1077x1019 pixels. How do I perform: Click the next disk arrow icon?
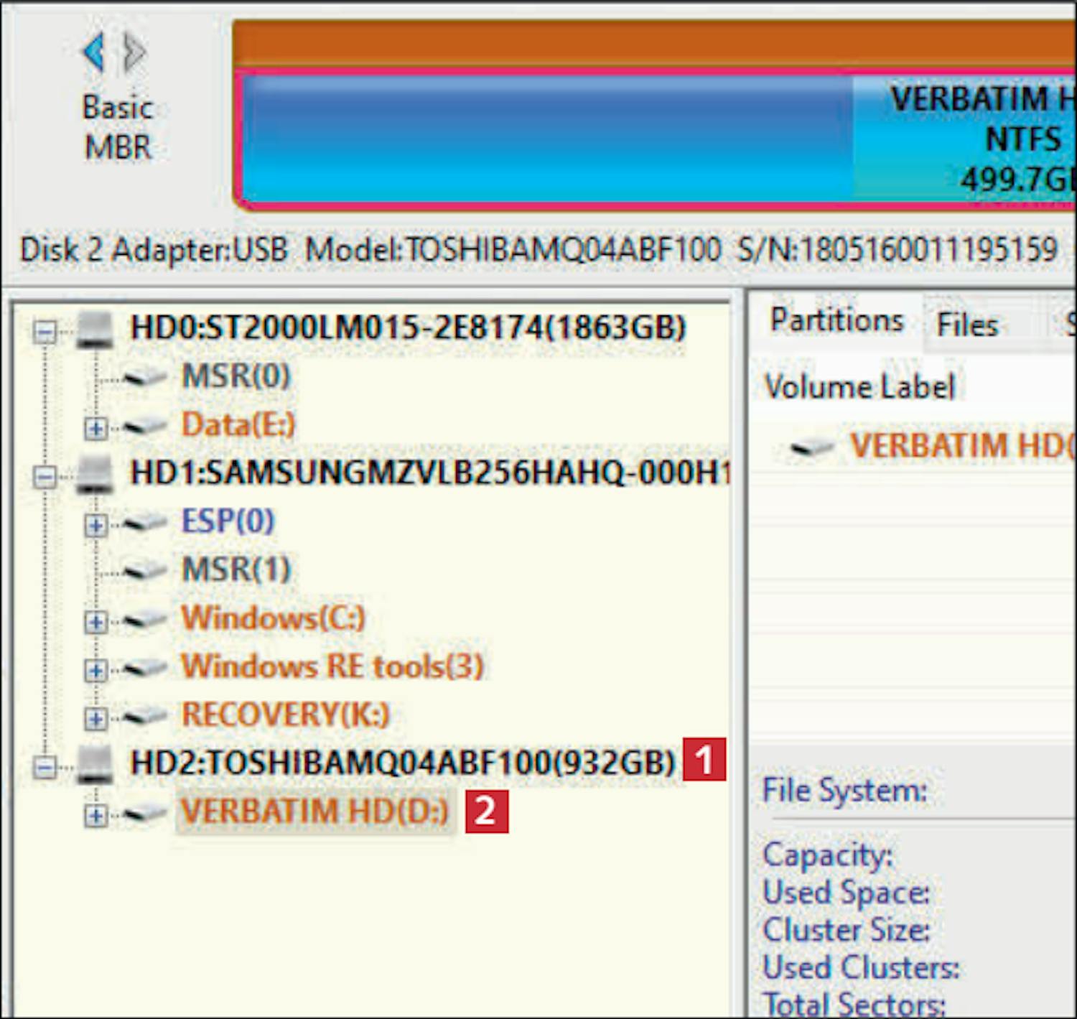(x=134, y=52)
